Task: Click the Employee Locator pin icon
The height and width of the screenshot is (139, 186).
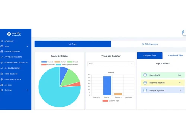Action: pyautogui.click(x=2, y=79)
